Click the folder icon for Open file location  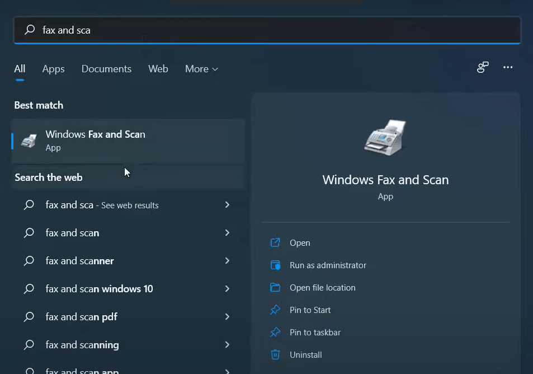point(275,287)
